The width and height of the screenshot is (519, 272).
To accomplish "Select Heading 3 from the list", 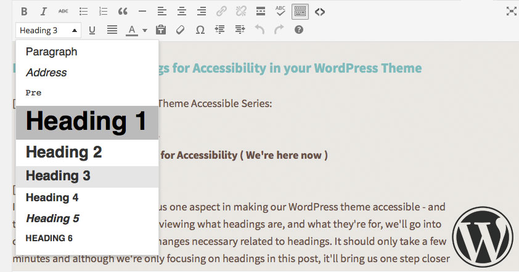I will tap(87, 176).
